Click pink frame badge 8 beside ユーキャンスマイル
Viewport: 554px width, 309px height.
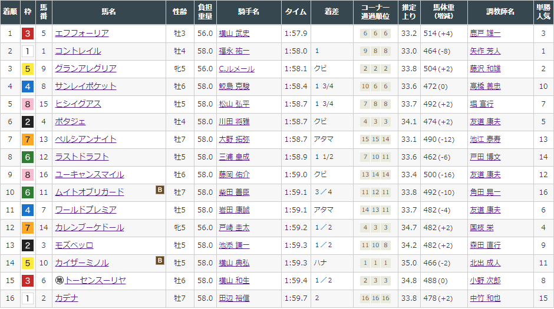[x=28, y=175]
